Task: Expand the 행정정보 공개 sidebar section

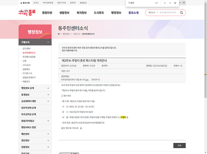Action: click(35, 88)
